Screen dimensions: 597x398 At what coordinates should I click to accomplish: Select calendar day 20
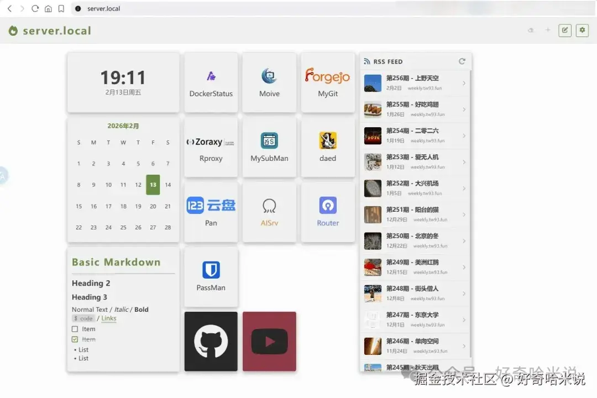(x=153, y=206)
